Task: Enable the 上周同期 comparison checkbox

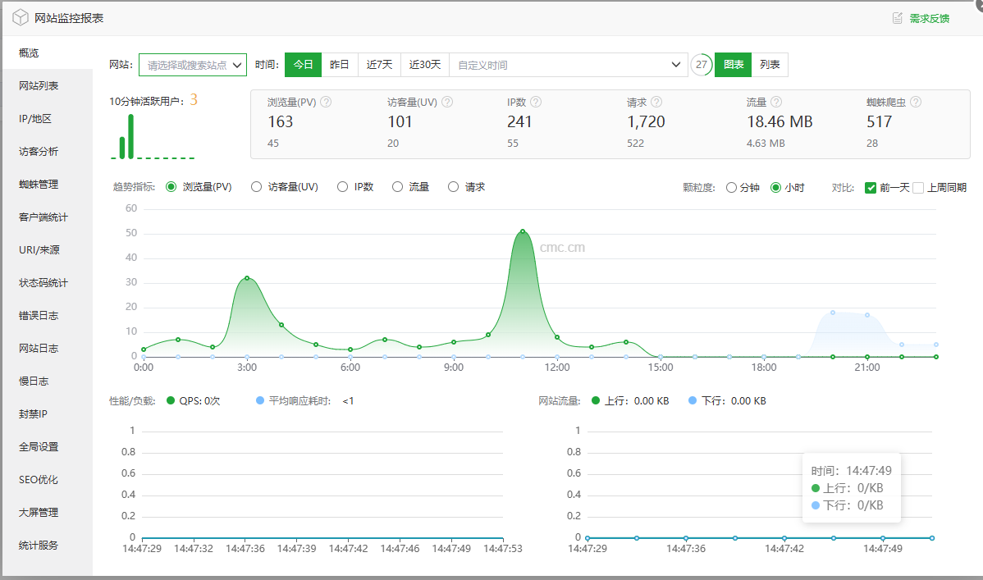Action: click(x=918, y=188)
